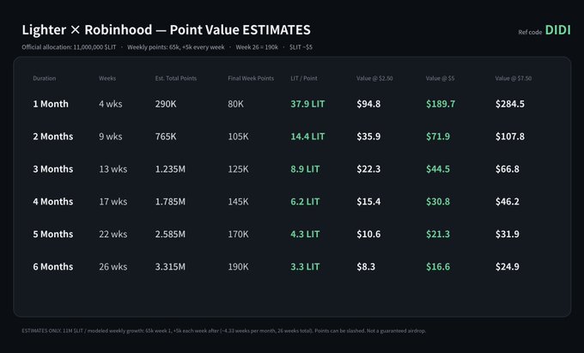The height and width of the screenshot is (353, 584).
Task: Click the $15.4 value
Action: pyautogui.click(x=368, y=202)
